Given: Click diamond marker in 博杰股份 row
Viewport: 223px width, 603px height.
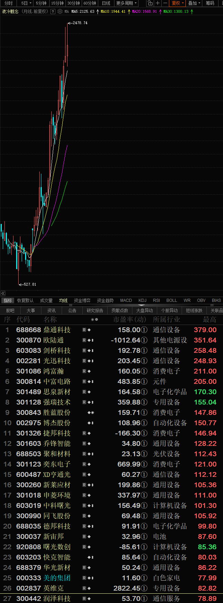Looking at the screenshot, I should click(89, 423).
